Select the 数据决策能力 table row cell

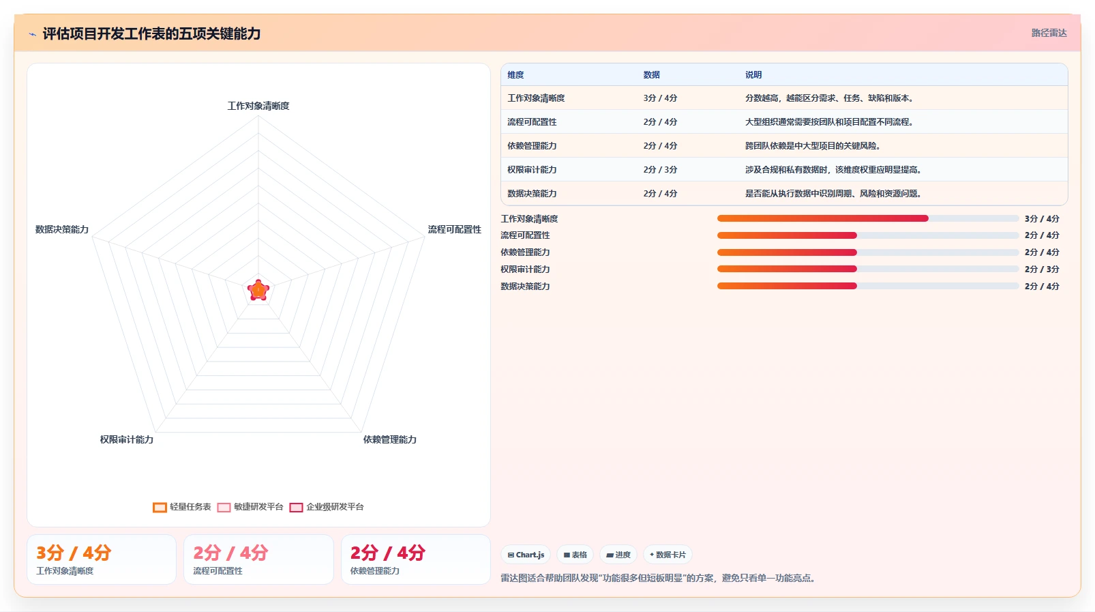pos(532,194)
